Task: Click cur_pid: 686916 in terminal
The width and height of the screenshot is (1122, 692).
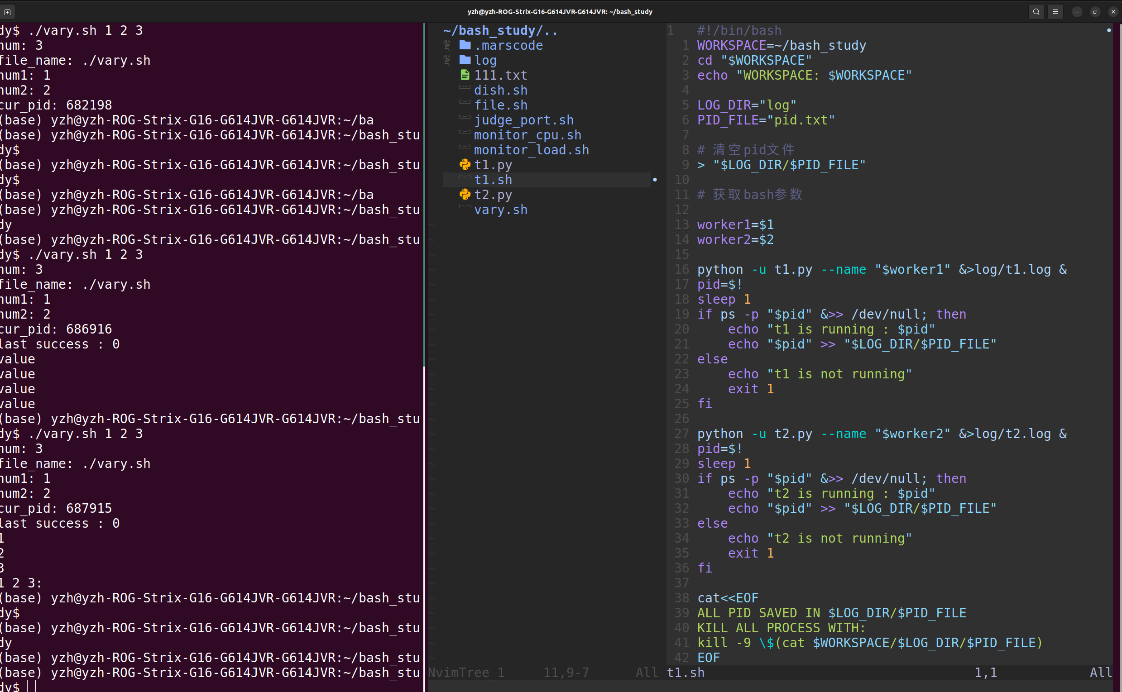Action: tap(56, 329)
